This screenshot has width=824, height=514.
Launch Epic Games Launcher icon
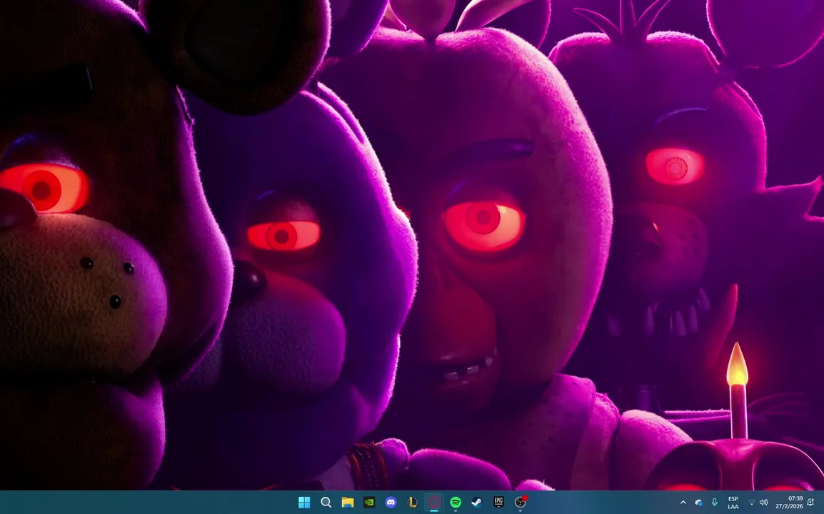tap(498, 503)
